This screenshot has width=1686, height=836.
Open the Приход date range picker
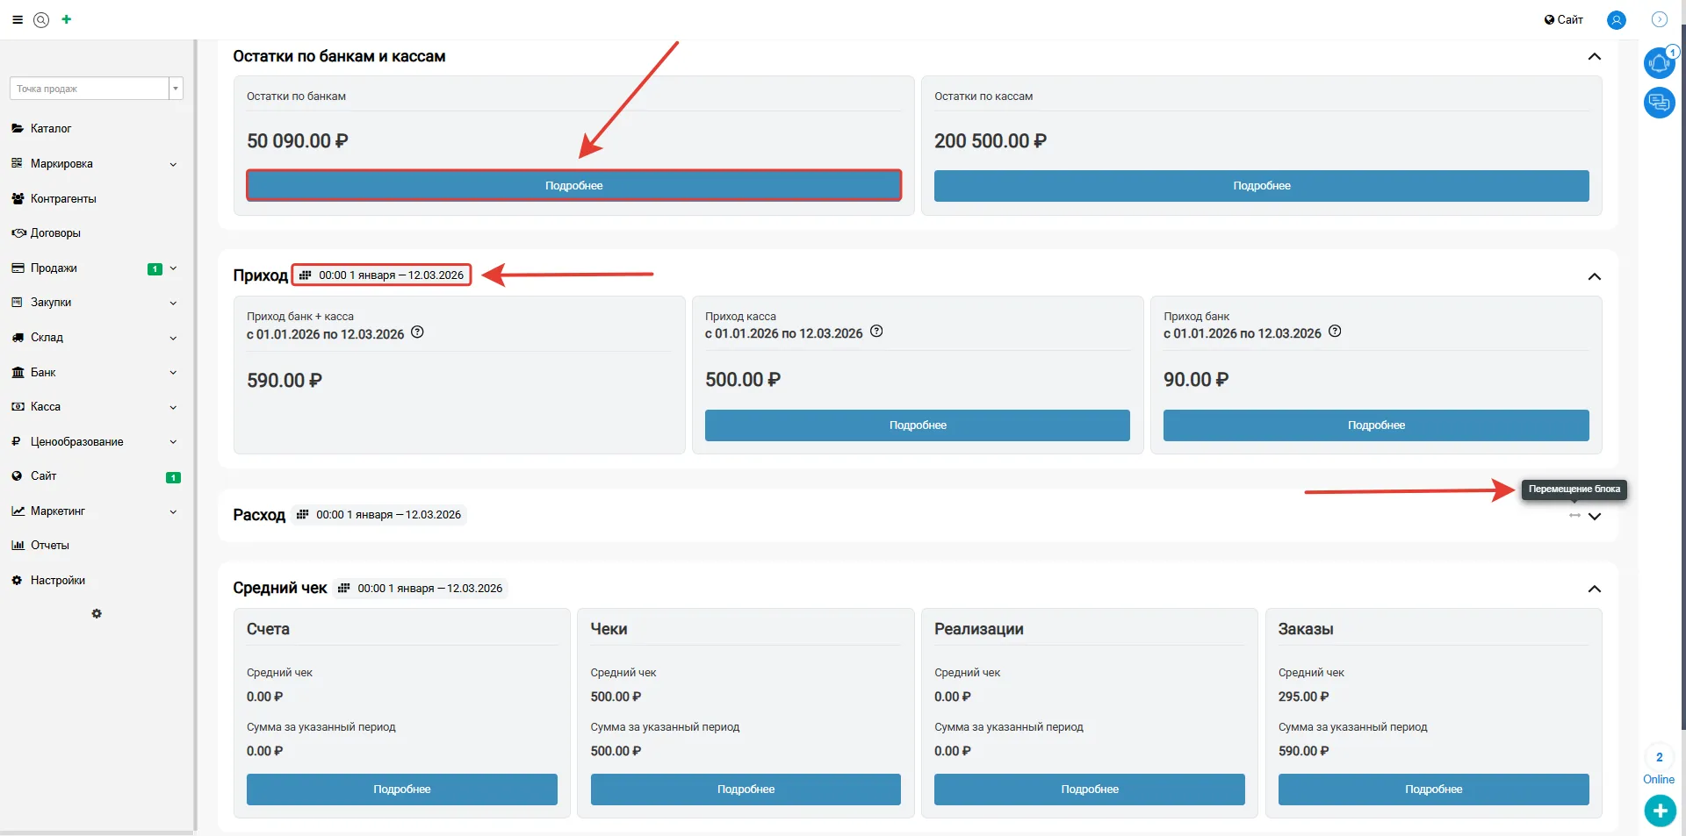tap(382, 275)
